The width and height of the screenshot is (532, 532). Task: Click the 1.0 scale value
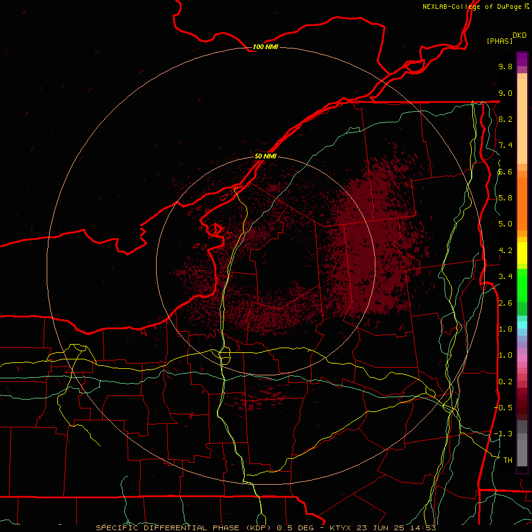(505, 355)
